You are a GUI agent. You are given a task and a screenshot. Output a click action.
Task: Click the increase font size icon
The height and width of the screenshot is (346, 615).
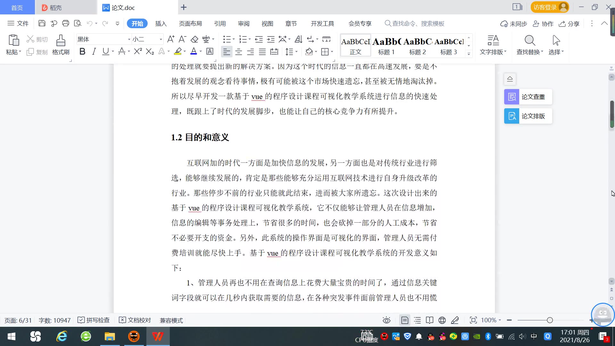(x=171, y=39)
